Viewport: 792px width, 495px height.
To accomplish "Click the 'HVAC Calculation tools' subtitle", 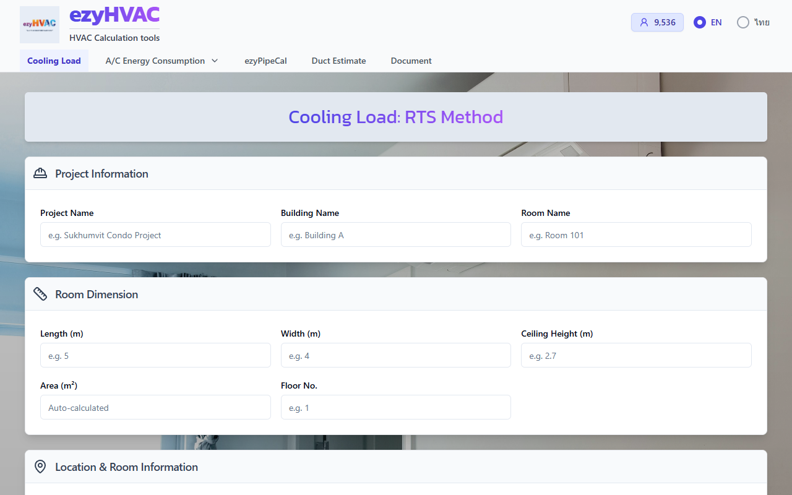I will coord(114,38).
